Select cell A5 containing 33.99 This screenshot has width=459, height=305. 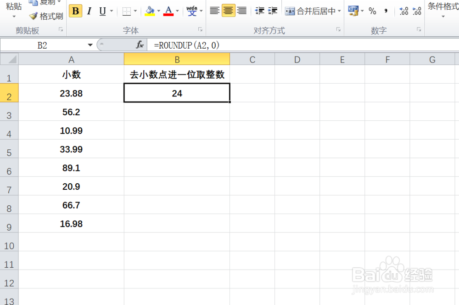[71, 149]
